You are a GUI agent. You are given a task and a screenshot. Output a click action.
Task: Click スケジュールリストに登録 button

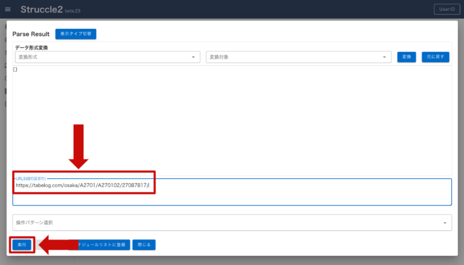point(100,244)
